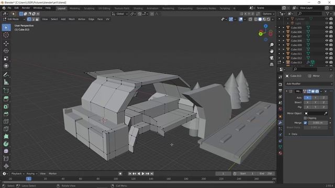The height and width of the screenshot is (188, 335).
Task: Switch perspective/orthographic with the grid icon
Action: [272, 64]
